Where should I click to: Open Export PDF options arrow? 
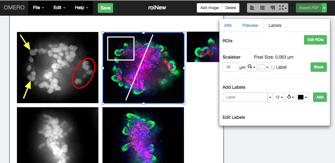tap(324, 8)
